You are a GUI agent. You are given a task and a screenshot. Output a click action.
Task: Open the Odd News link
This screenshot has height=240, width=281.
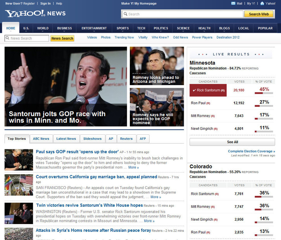(181, 37)
